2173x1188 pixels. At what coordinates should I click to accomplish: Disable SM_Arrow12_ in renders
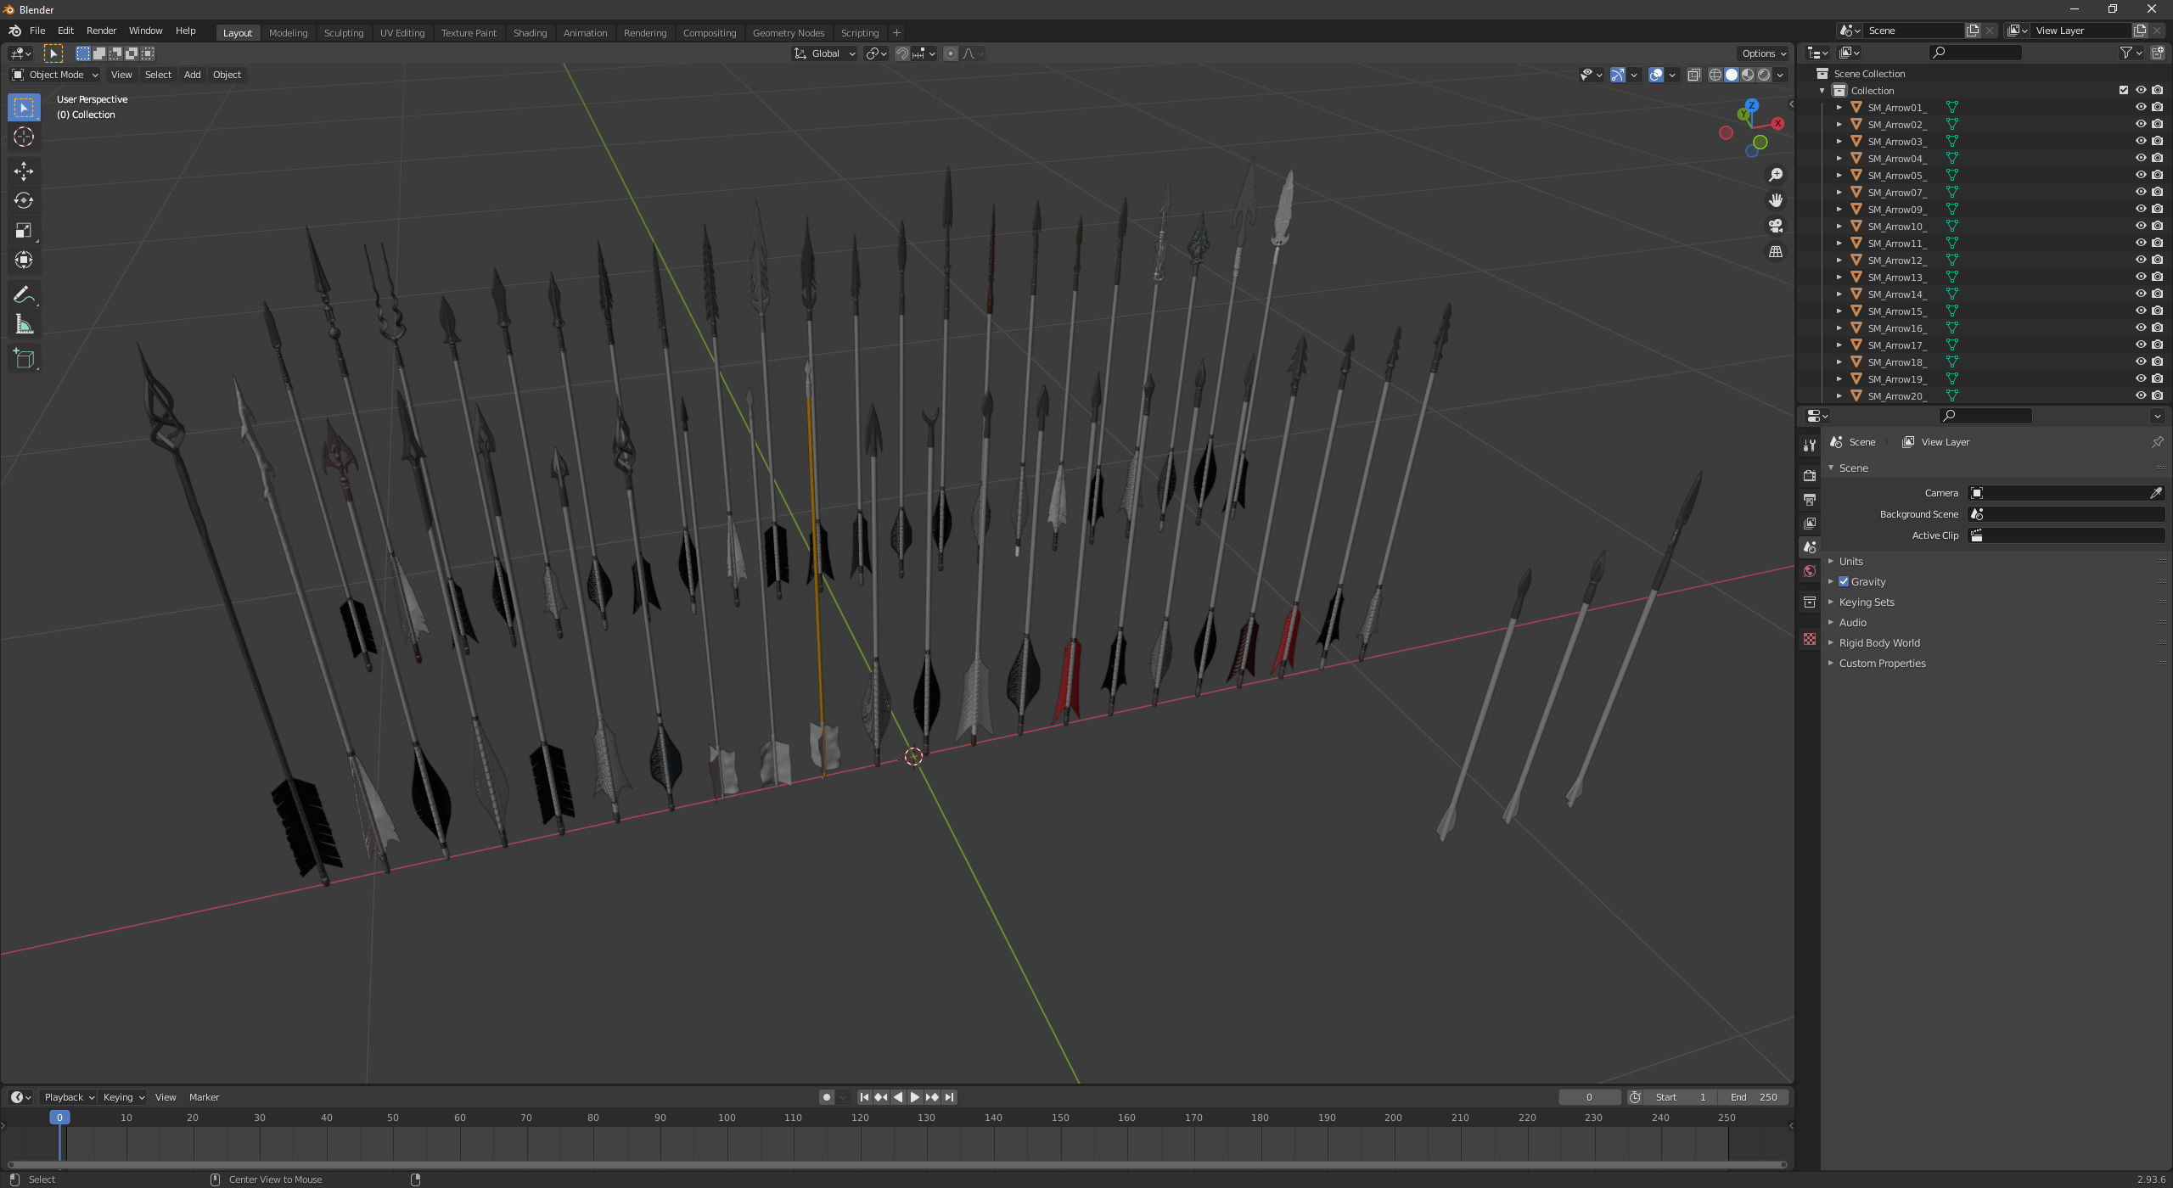[x=2158, y=260]
